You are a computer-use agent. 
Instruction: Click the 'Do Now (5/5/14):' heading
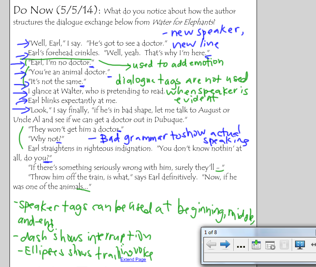click(57, 10)
